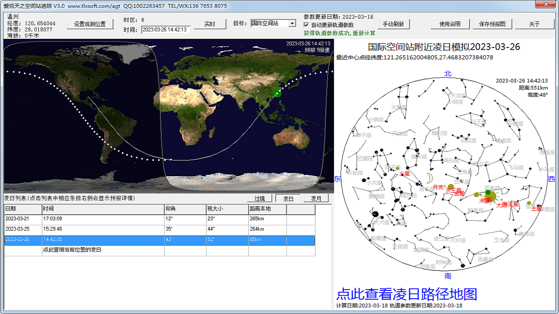Click the Saturn (土星) marker on the star chart
Screen dimensions: 559x314
(x=529, y=203)
